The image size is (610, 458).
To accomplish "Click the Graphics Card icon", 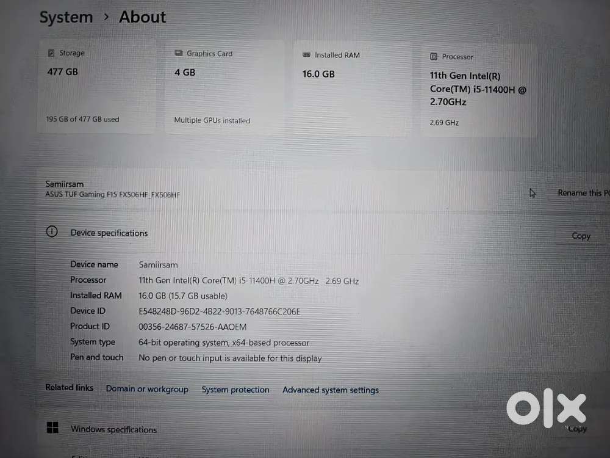I will pos(179,53).
